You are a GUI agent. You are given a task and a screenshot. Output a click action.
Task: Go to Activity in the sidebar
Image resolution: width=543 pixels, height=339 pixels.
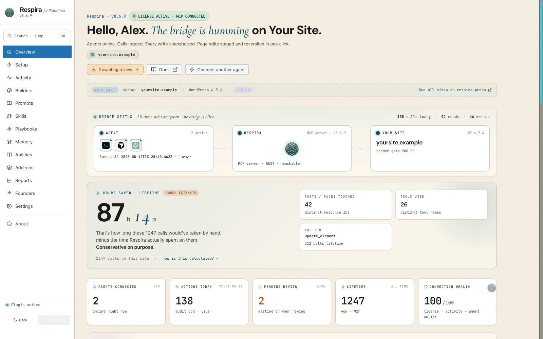click(37, 78)
